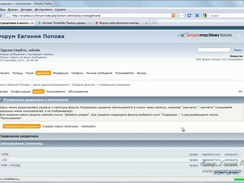Open the Инструменты menu
The width and height of the screenshot is (244, 183).
click(43, 10)
